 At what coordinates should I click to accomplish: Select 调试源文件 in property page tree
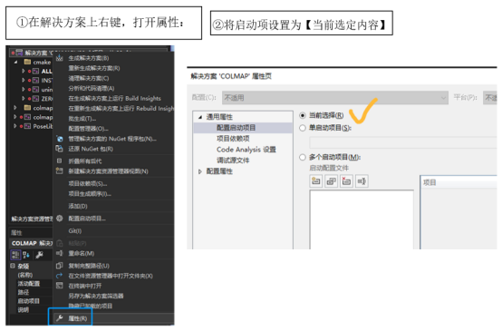tap(233, 161)
